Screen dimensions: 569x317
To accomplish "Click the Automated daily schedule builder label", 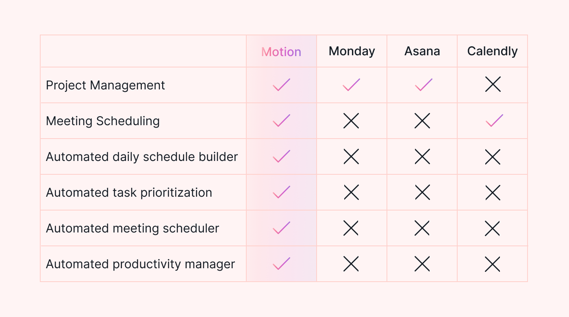I will (x=142, y=157).
